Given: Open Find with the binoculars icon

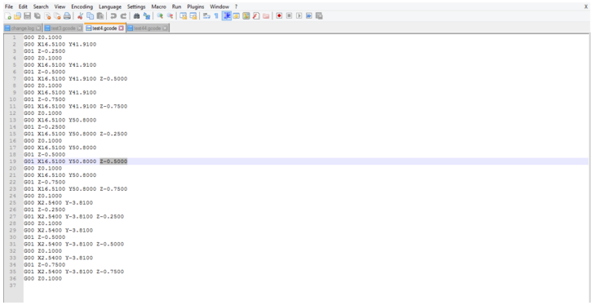Looking at the screenshot, I should (x=137, y=15).
